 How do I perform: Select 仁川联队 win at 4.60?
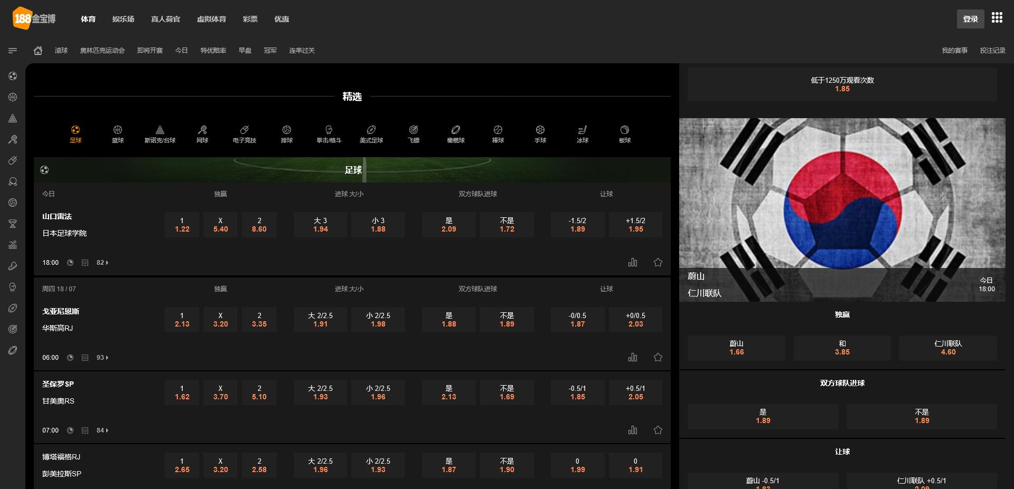pos(948,348)
